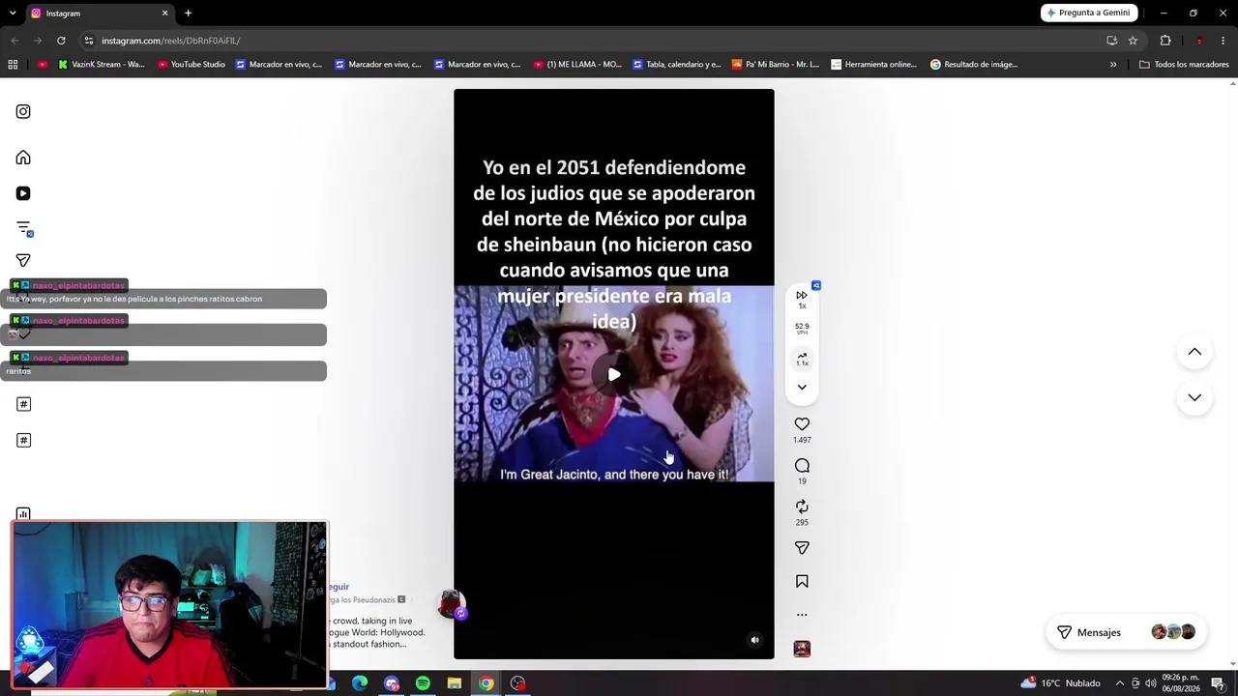This screenshot has height=696, width=1238.
Task: Go to the next reel arrow
Action: [1194, 397]
